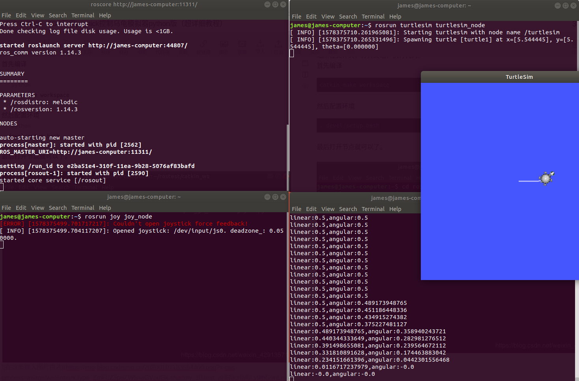This screenshot has width=579, height=381.
Task: Open Search menu in joy_node terminal
Action: 58,208
